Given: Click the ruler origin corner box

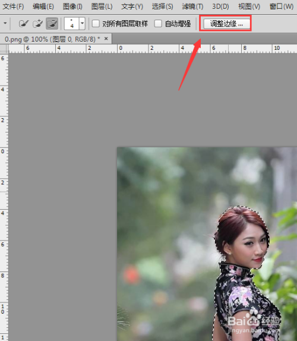Looking at the screenshot, I should [x=4, y=49].
